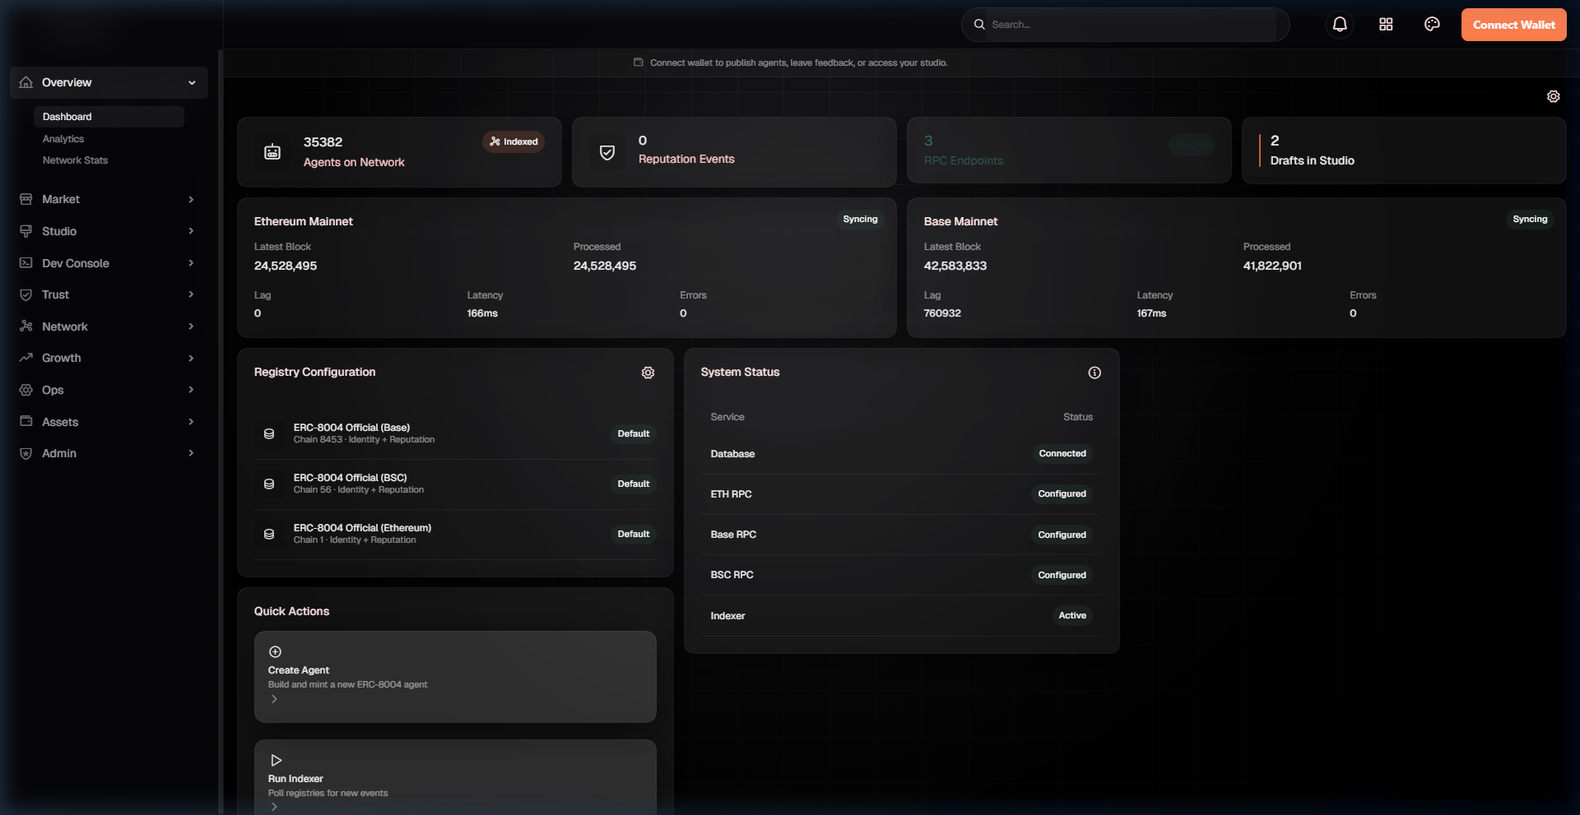The height and width of the screenshot is (815, 1580).
Task: Click the Search field in the top bar
Action: click(x=1125, y=24)
